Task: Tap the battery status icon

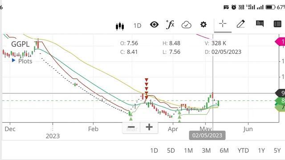Action: point(270,7)
